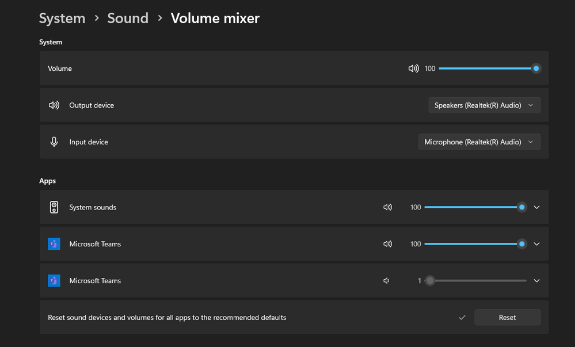Click the first Microsoft Teams app icon
575x347 pixels.
(x=54, y=244)
